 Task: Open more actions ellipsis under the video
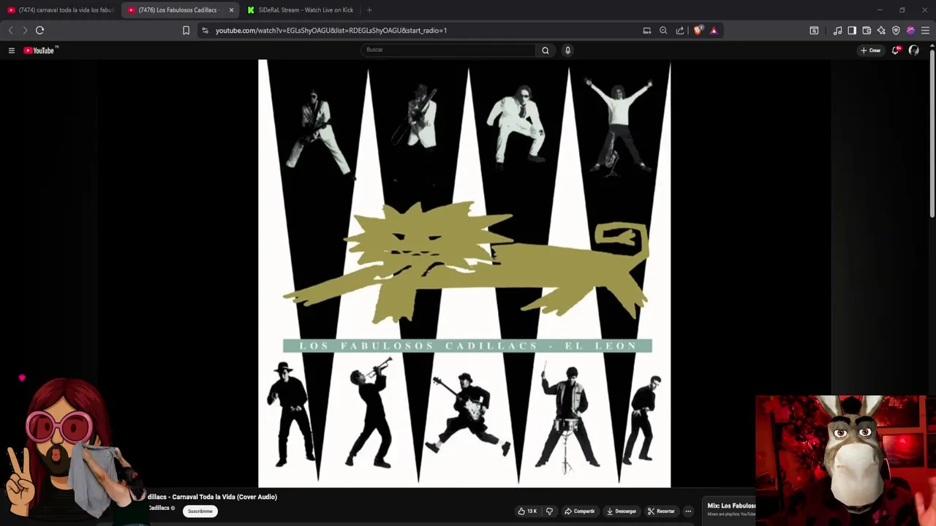(688, 511)
